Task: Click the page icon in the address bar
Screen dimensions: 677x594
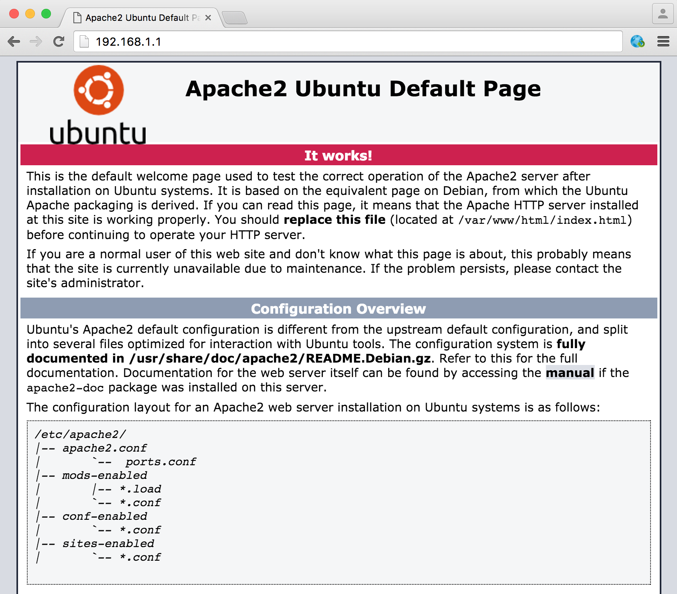Action: pos(84,41)
